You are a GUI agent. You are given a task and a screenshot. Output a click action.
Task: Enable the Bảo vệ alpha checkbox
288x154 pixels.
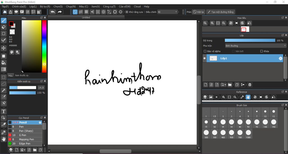click(205, 51)
